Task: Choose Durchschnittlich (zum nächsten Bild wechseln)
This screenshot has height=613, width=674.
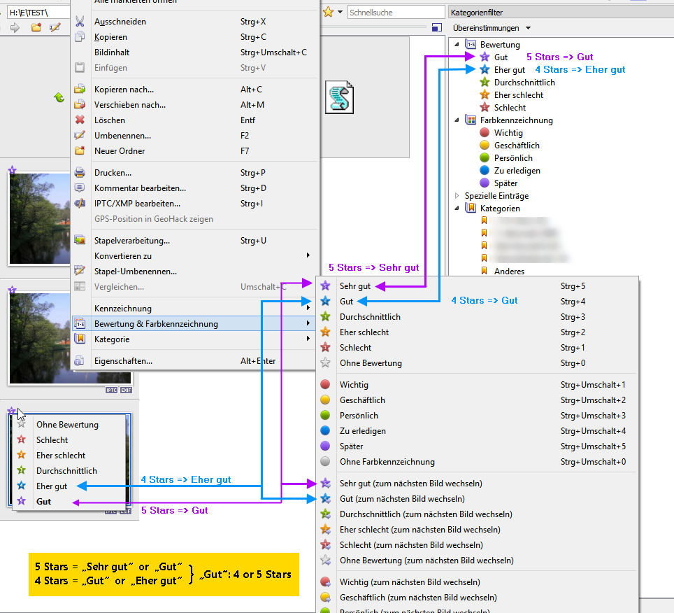Action: point(477,514)
